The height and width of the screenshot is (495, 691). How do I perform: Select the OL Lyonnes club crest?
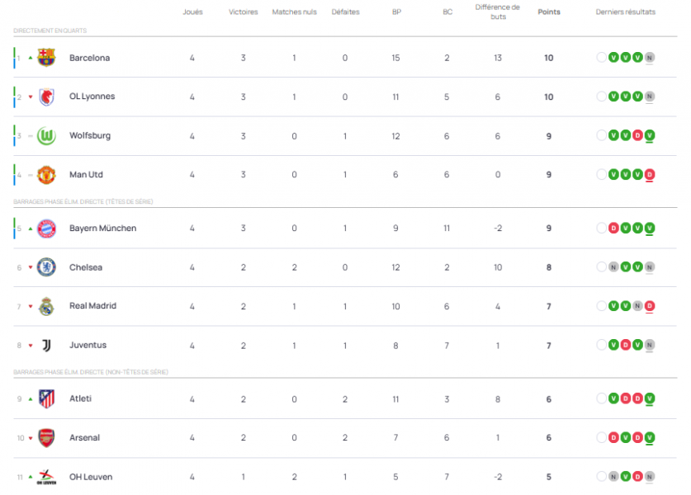(48, 97)
